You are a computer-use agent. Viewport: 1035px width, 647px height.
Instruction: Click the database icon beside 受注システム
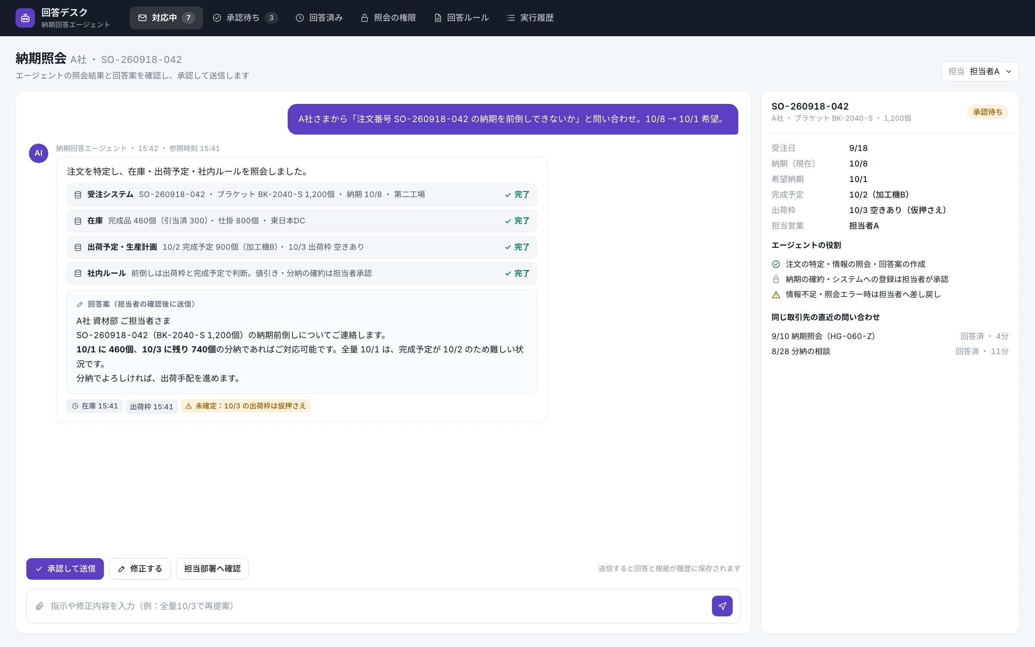coord(78,195)
